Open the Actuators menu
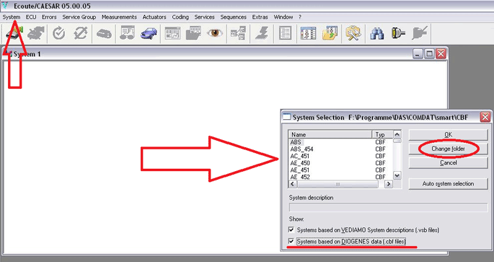The image size is (494, 262). click(x=154, y=17)
